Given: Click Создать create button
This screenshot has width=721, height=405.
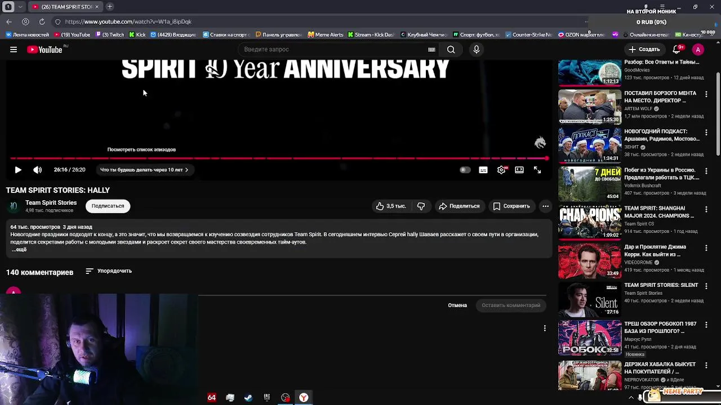Looking at the screenshot, I should (644, 49).
